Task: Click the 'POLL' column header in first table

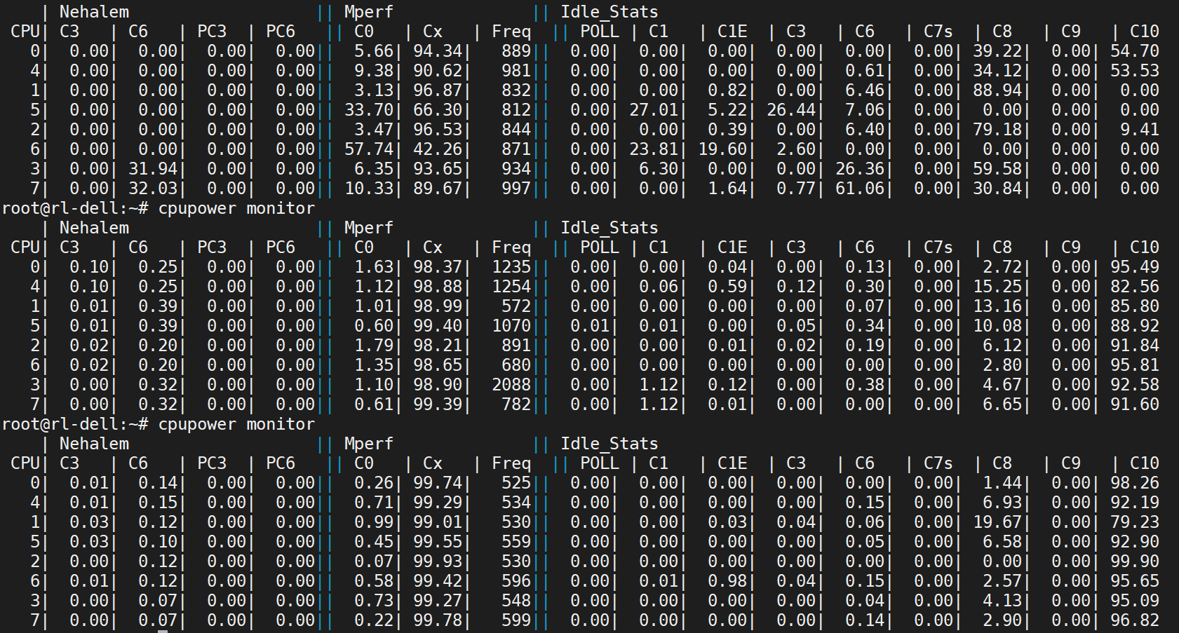Action: point(599,32)
